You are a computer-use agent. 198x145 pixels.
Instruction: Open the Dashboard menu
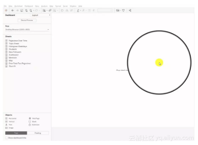click(x=29, y=6)
